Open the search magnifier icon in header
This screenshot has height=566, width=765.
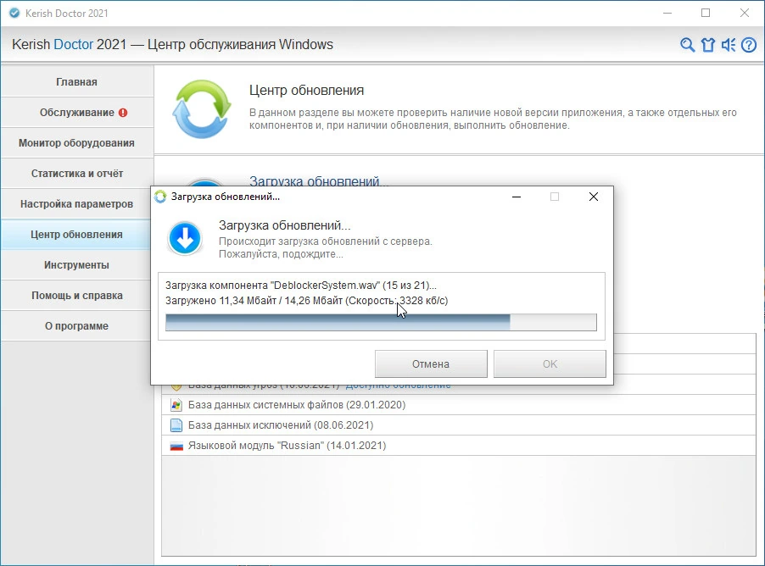point(687,45)
